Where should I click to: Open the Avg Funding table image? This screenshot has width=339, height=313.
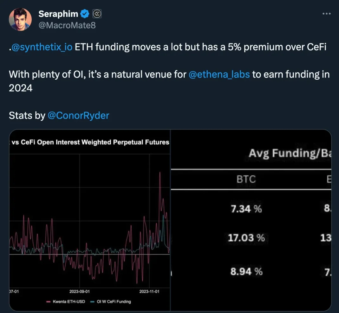(251, 220)
